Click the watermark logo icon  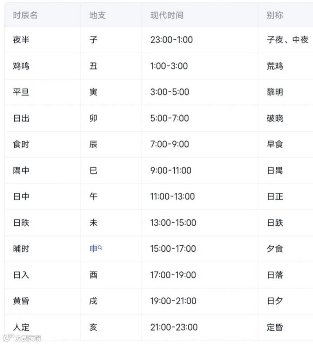click(8, 338)
